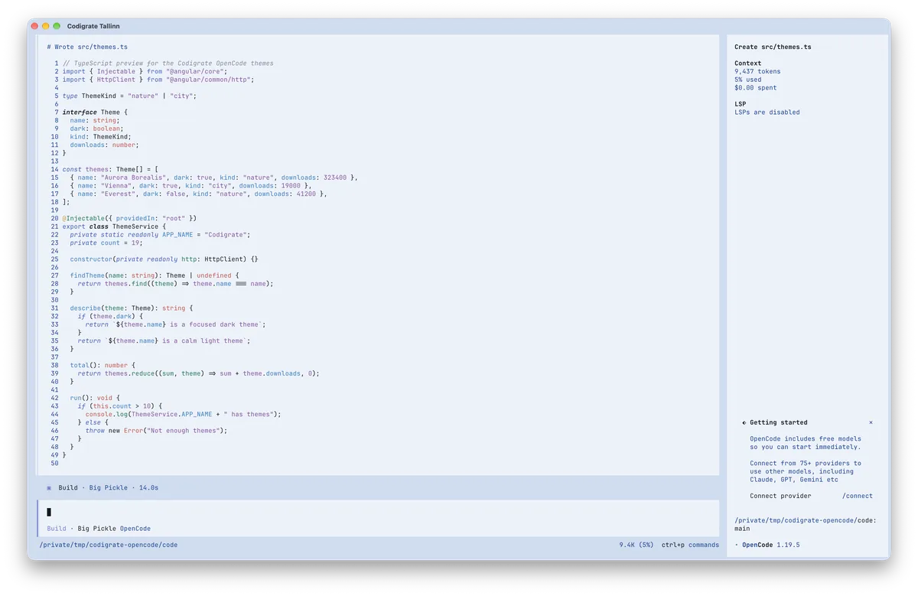Image resolution: width=918 pixels, height=596 pixels.
Task: Click the Codigrate Tallinn window title
Action: pyautogui.click(x=93, y=26)
